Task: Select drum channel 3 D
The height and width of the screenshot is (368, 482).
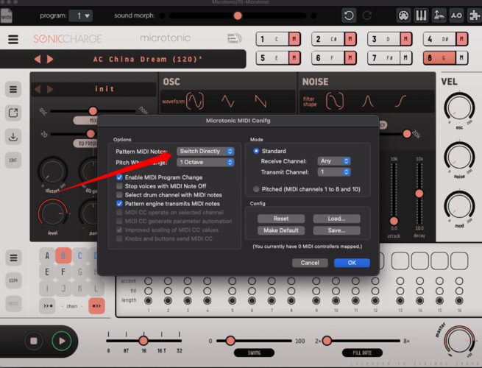Action: click(384, 39)
